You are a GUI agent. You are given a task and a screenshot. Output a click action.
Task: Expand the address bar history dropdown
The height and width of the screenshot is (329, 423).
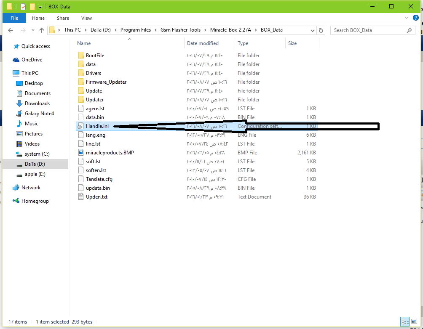click(312, 30)
